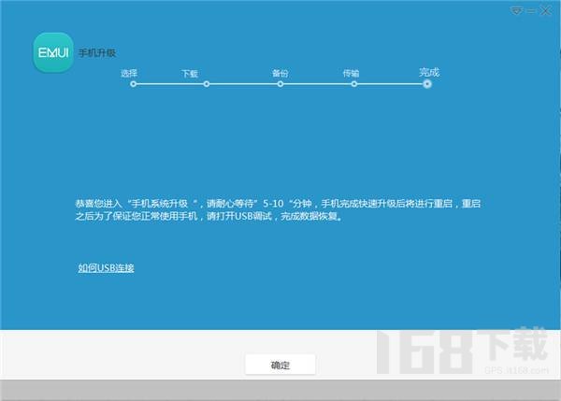Image resolution: width=561 pixels, height=401 pixels.
Task: Select the 备份 step label
Action: [x=280, y=72]
